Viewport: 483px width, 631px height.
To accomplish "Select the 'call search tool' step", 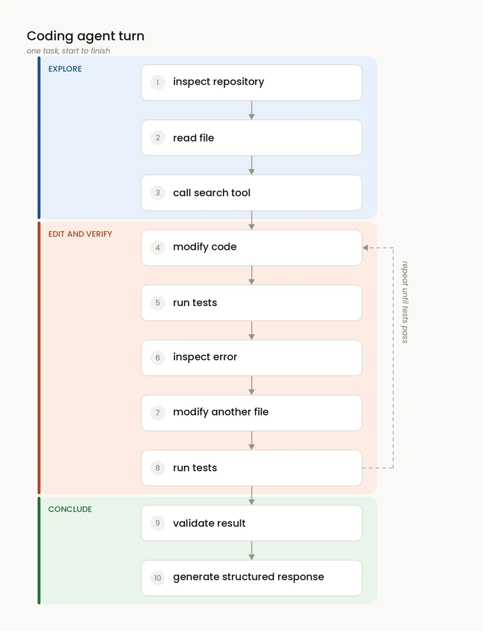I will tap(252, 193).
